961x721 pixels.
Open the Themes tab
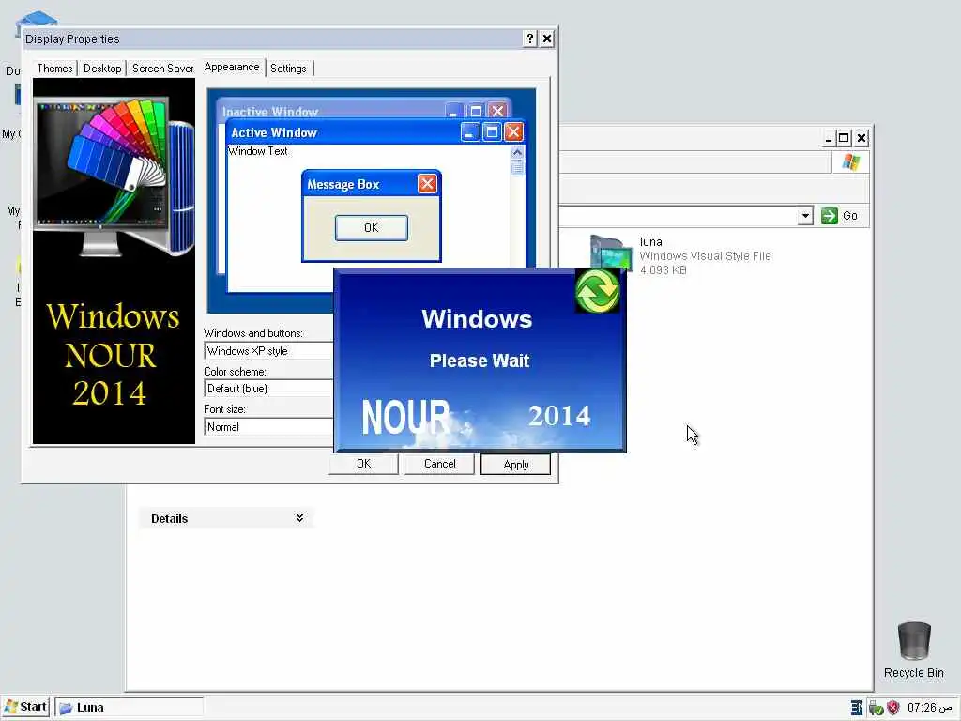(x=54, y=68)
